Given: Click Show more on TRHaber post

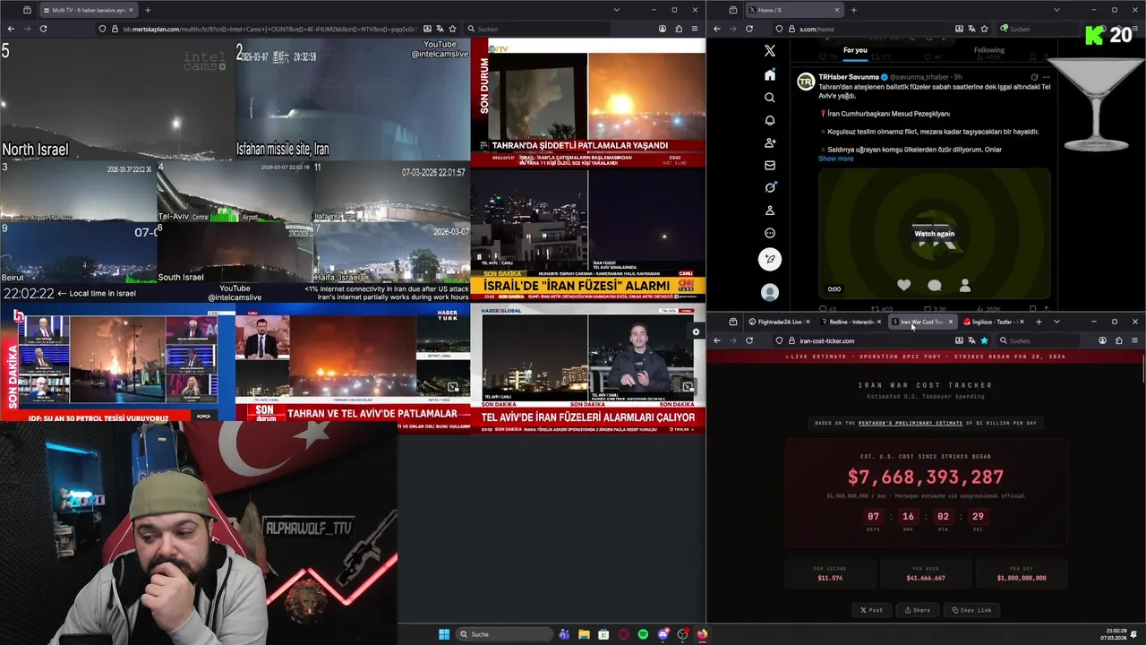Looking at the screenshot, I should pos(836,159).
